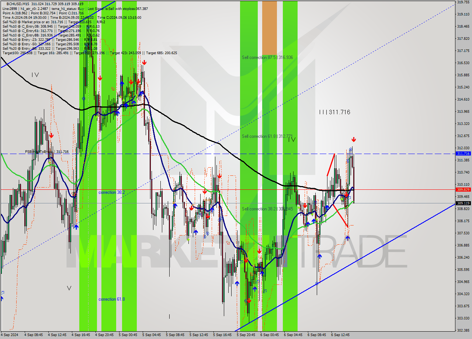Click the 'Line:2898 | h1_atr_c0' info line
Screen dimensions: 472x339
(x=75, y=8)
